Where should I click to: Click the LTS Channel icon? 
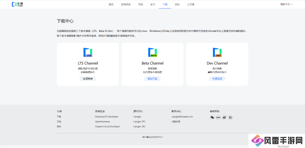pos(88,52)
